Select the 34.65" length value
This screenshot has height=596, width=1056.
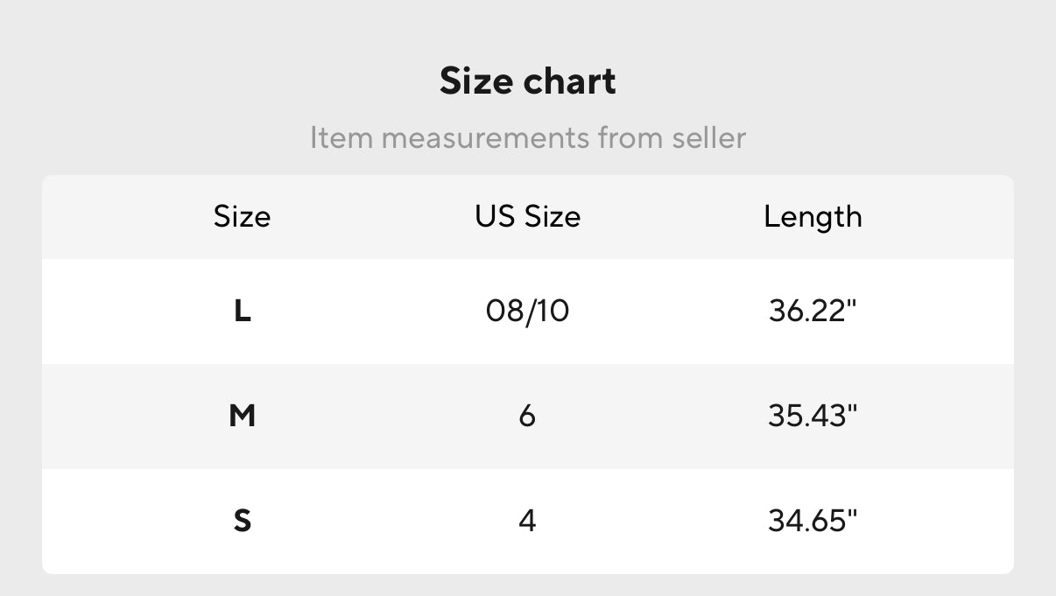(x=813, y=521)
